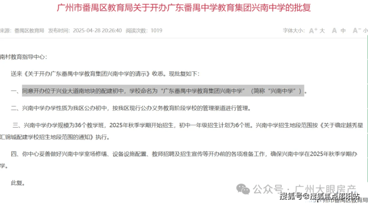Click the 公众号·广州大眼房产 watermark text
Image resolution: width=368 pixels, height=204 pixels.
tap(304, 189)
